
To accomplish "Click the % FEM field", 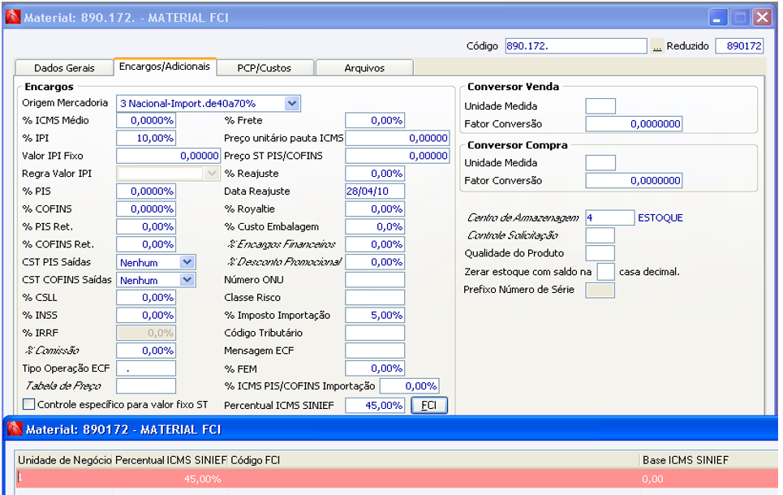I will click(x=375, y=368).
